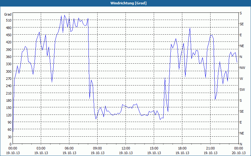Viewport: 251px width, 156px height.
Task: Select the 240 degree axis label
Action: pos(9,86)
